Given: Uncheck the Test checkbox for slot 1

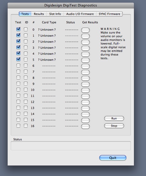Looking at the screenshot, I should tap(18, 35).
